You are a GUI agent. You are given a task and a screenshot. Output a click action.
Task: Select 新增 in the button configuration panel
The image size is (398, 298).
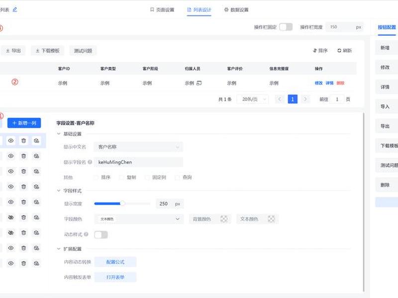pos(387,48)
